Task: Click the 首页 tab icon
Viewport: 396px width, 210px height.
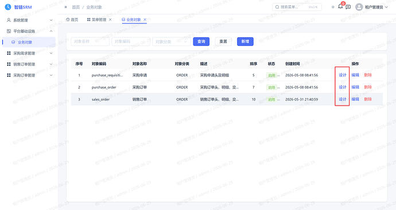Action: pyautogui.click(x=68, y=20)
